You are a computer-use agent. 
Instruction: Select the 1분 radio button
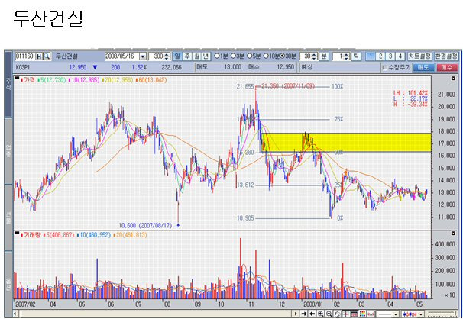click(x=216, y=56)
